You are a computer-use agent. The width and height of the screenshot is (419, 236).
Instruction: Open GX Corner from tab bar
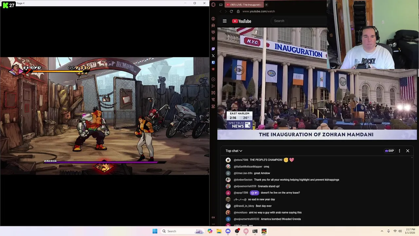click(221, 5)
